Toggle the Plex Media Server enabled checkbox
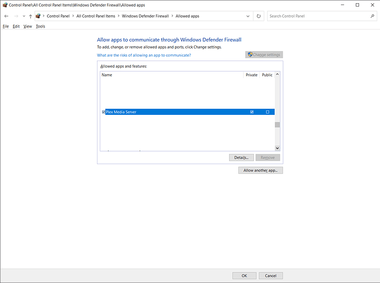380x283 pixels. click(104, 112)
